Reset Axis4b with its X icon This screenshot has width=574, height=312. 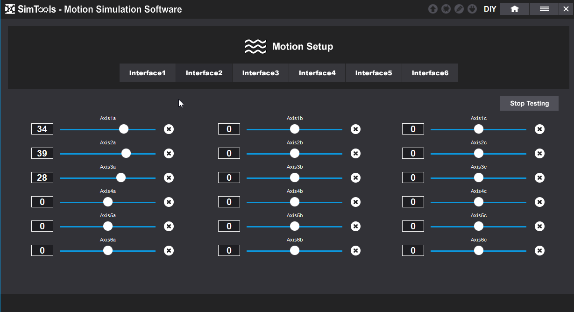tap(356, 202)
